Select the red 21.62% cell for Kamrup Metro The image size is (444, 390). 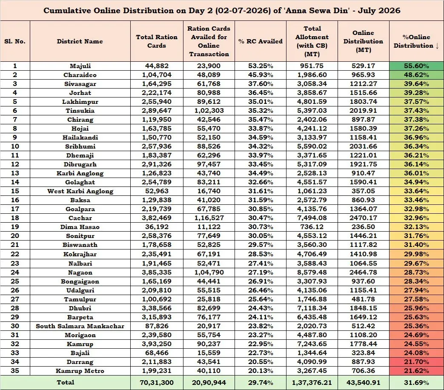[x=416, y=371]
